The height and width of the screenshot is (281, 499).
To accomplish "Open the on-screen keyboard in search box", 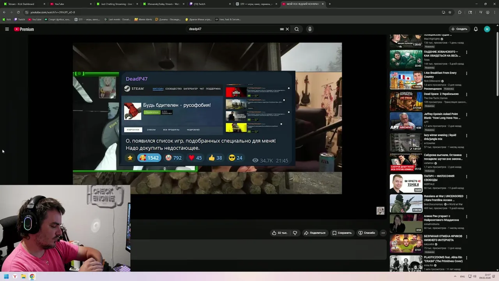I will (281, 29).
